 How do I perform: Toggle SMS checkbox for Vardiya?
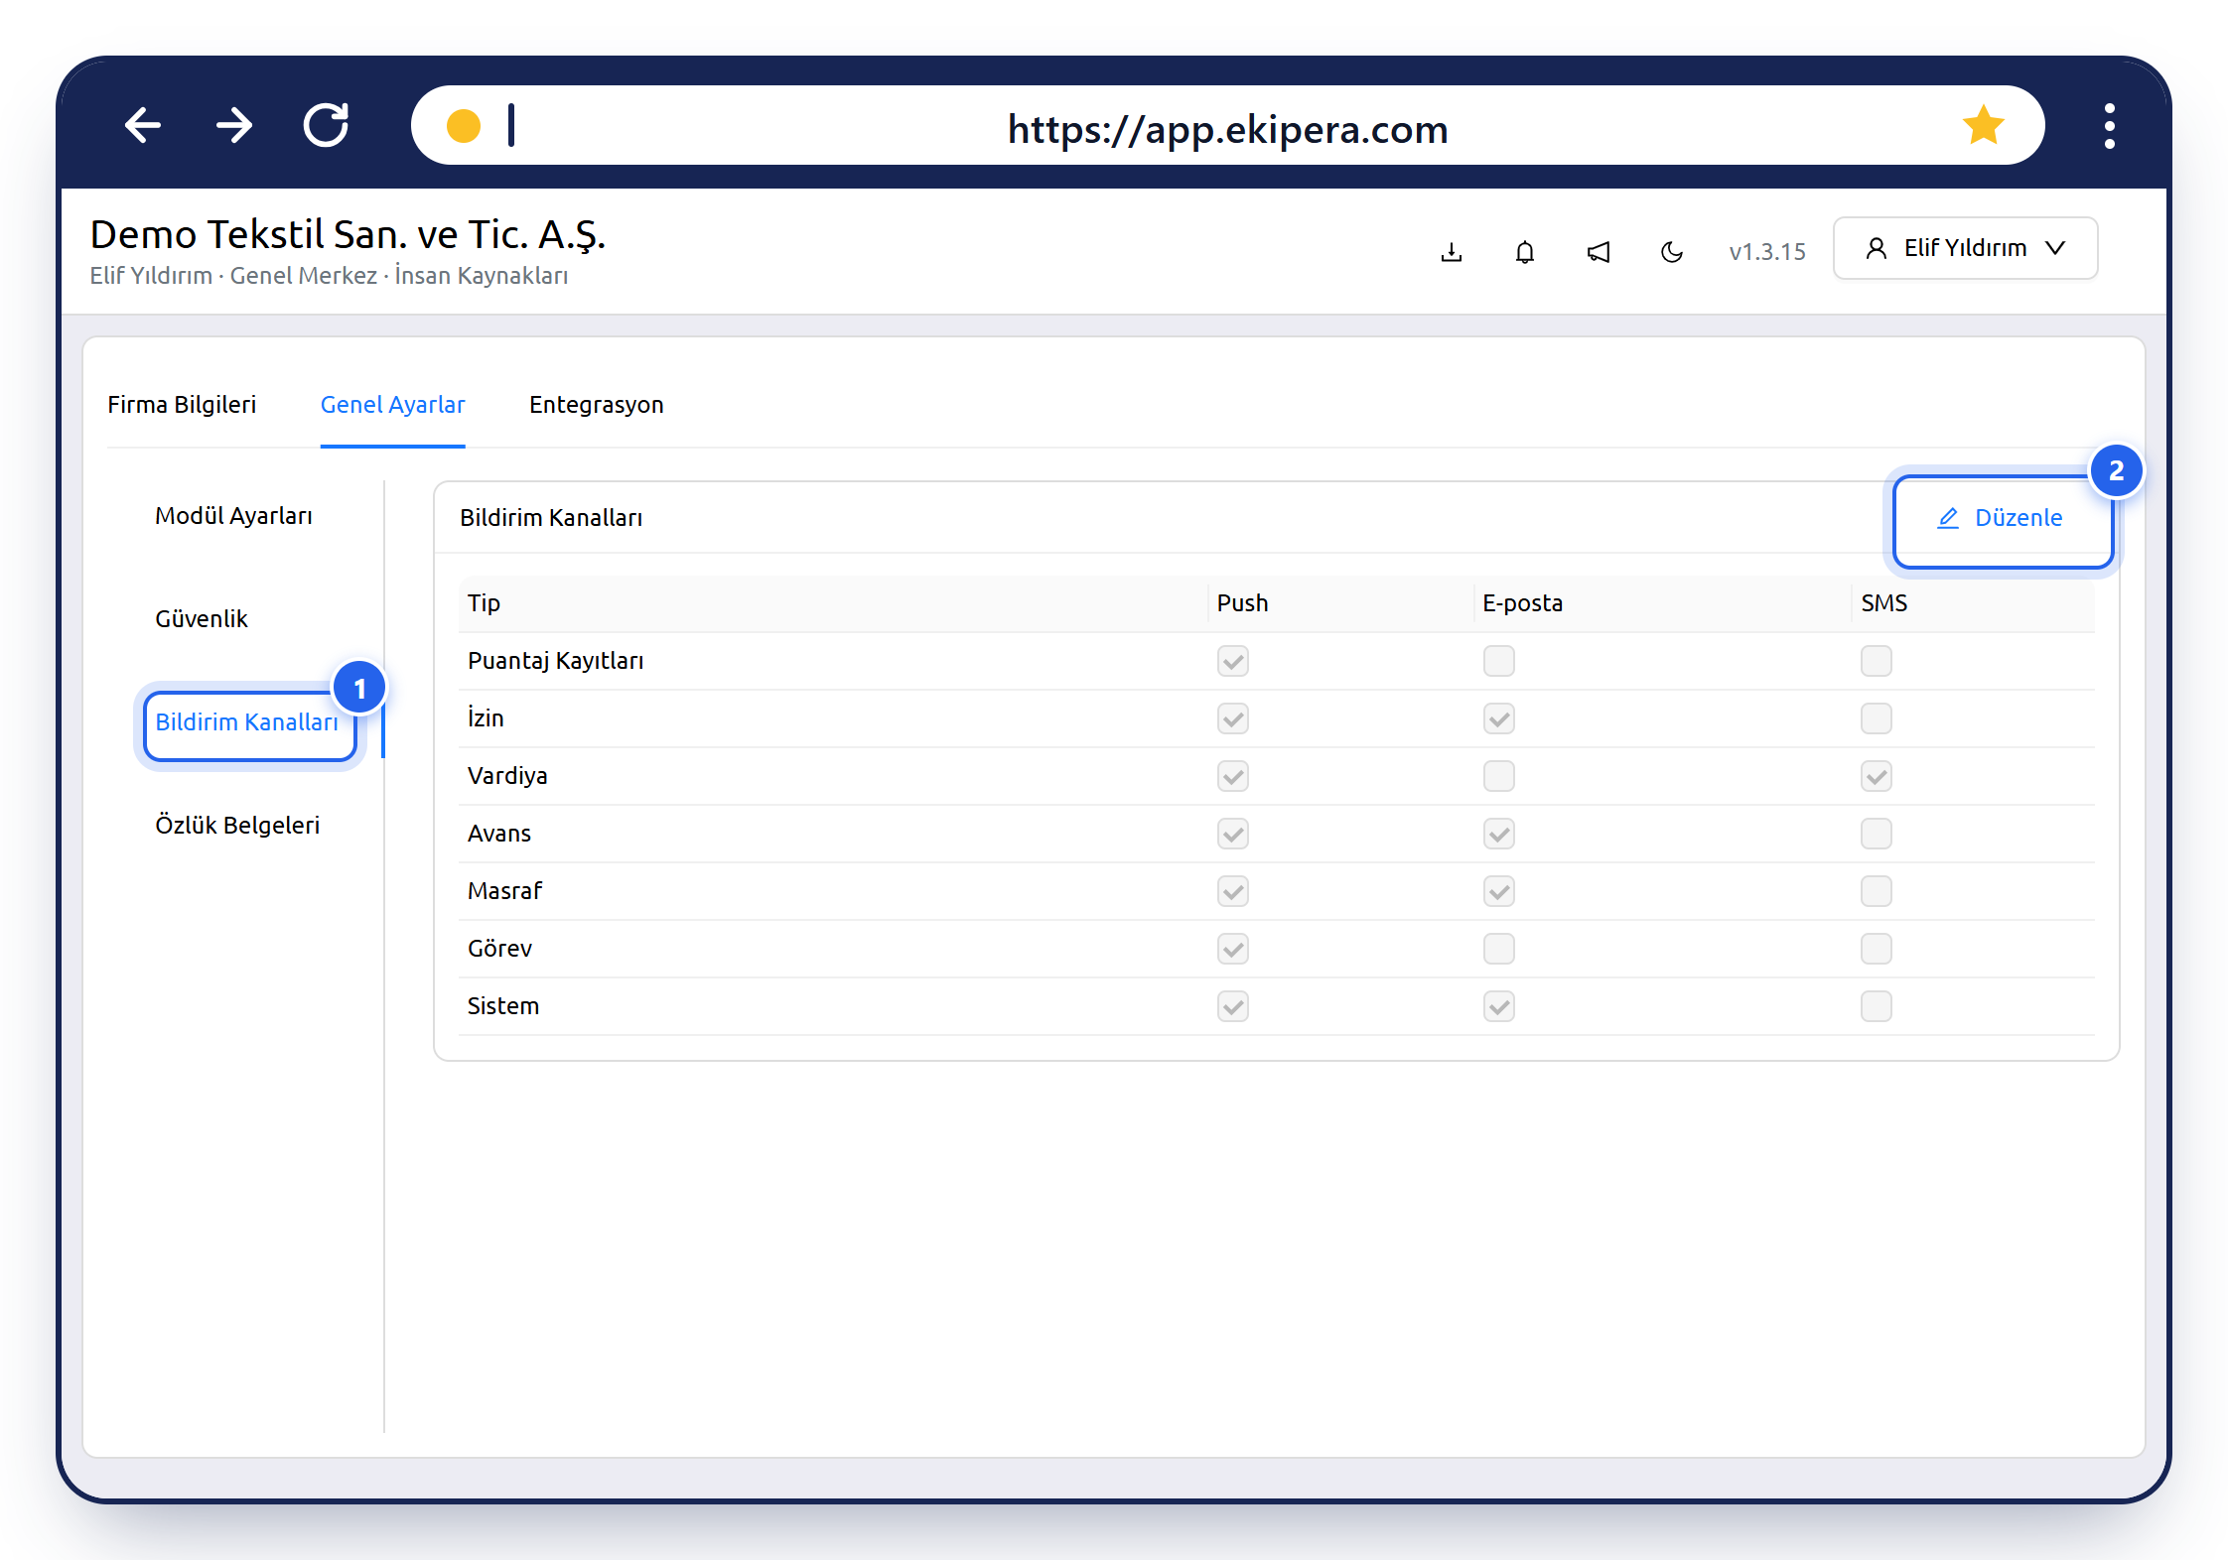[x=1876, y=776]
